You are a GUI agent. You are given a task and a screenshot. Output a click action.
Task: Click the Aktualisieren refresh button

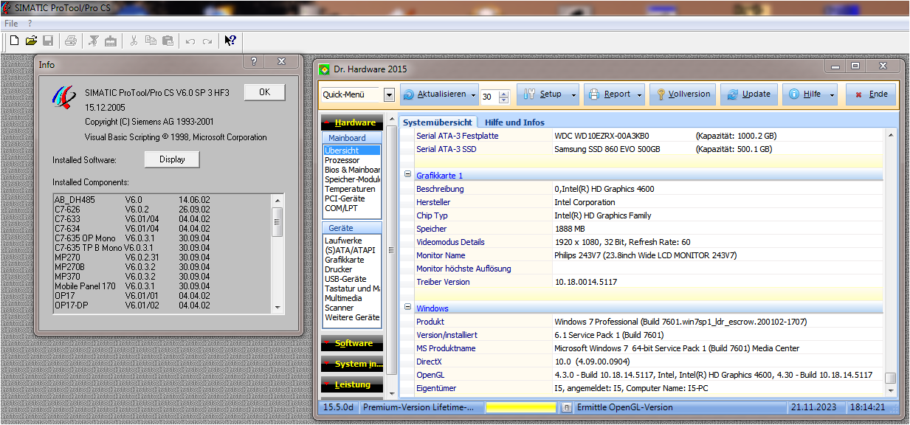point(435,94)
